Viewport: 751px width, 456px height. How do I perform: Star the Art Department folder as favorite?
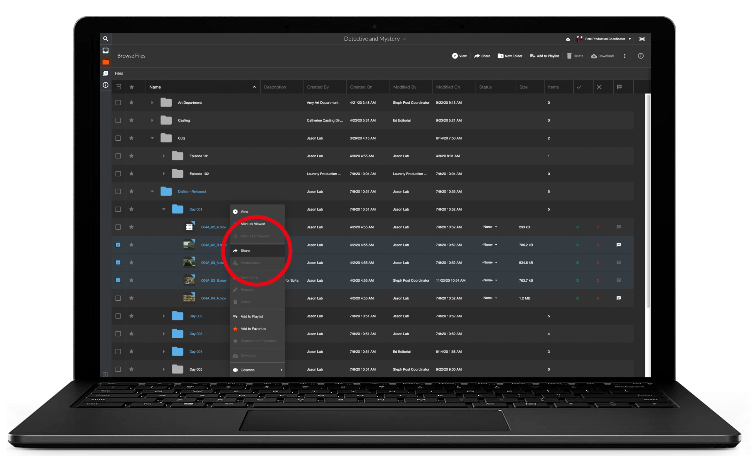pos(131,102)
